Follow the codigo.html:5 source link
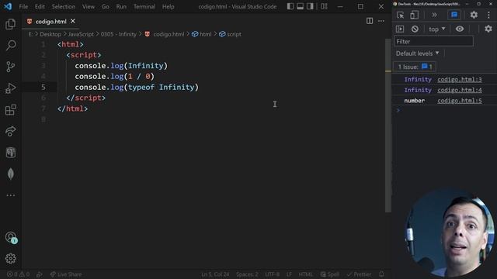Screen dimensions: 497x279 point(460,101)
